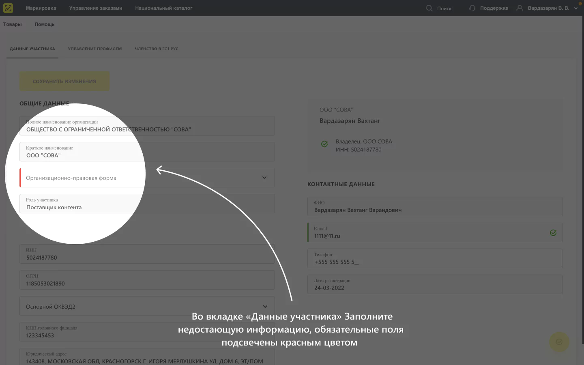Viewport: 584px width, 365px height.
Task: Click the Контактные данные heading
Action: click(x=341, y=184)
